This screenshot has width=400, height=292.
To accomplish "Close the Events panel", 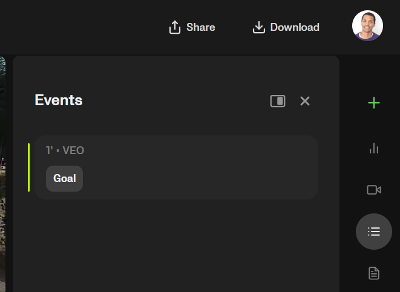I will pyautogui.click(x=305, y=101).
